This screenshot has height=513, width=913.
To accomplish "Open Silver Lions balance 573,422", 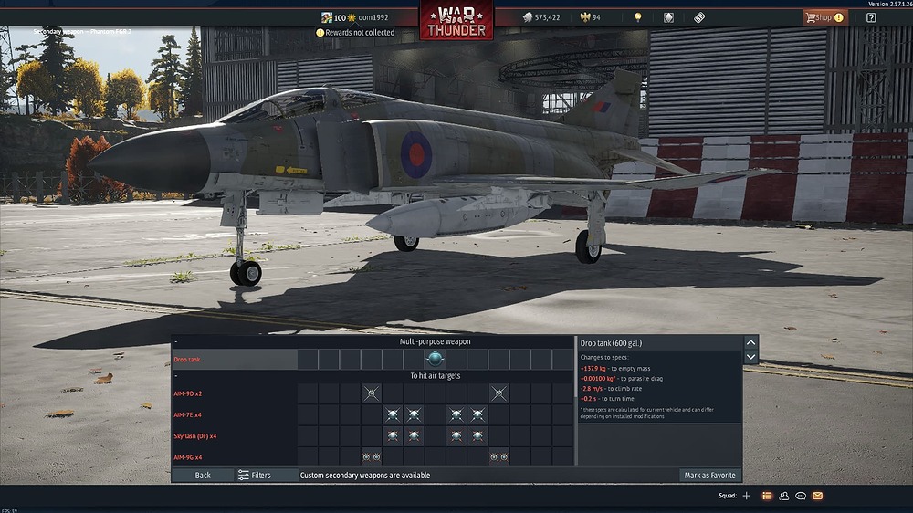I will pyautogui.click(x=540, y=17).
